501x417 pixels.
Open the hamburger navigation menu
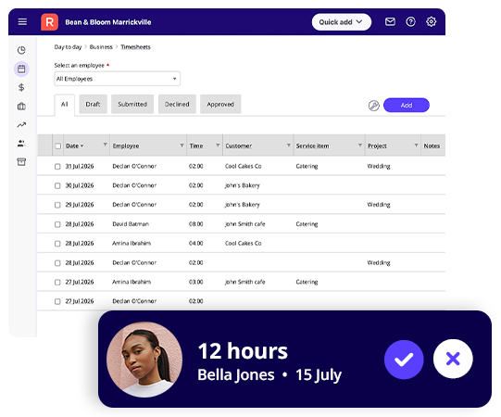[x=22, y=21]
